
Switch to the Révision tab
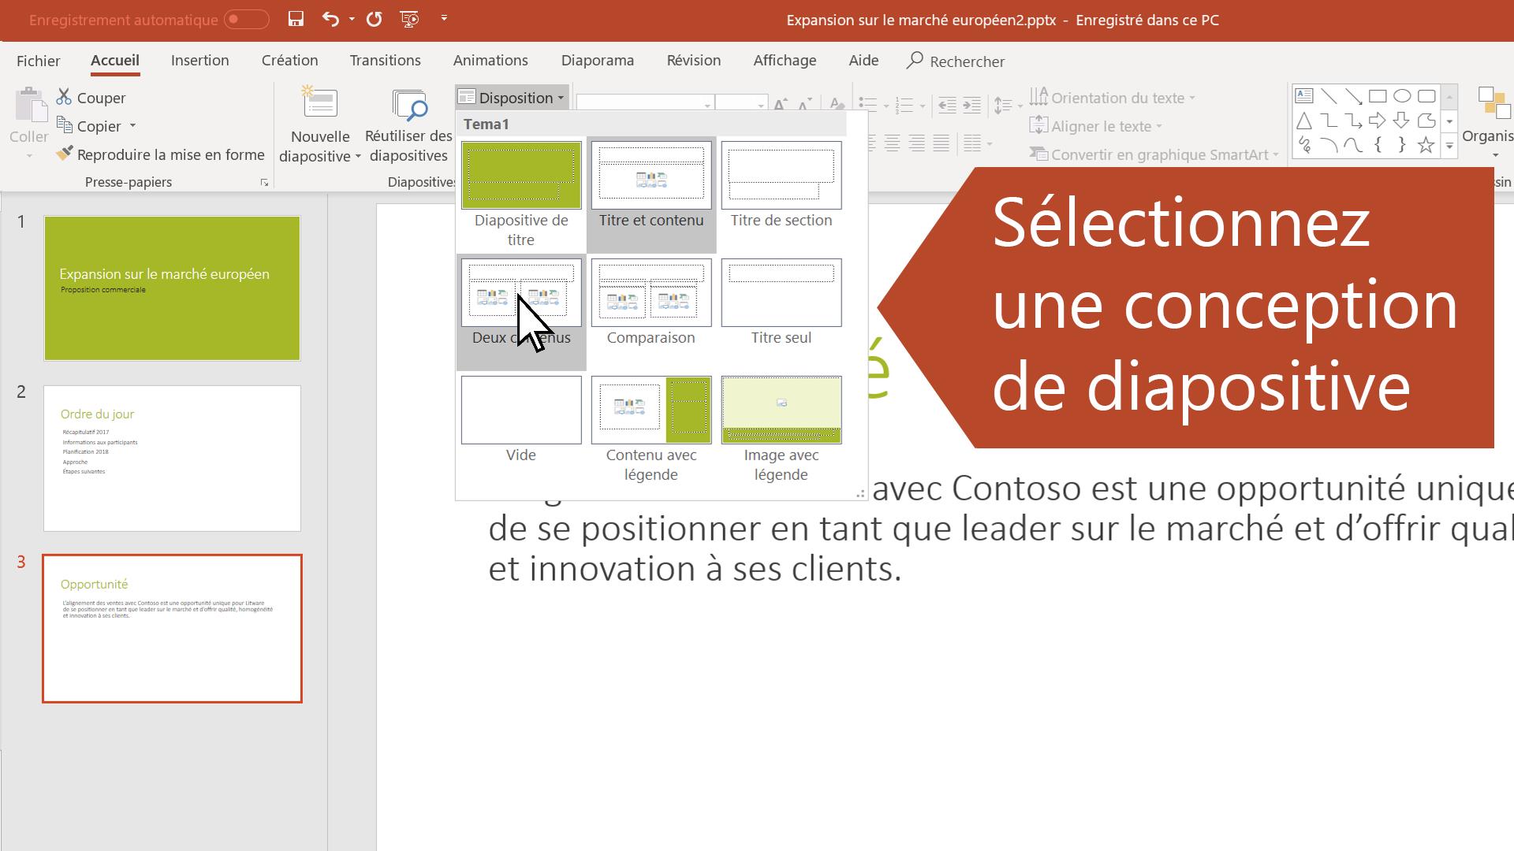(694, 61)
